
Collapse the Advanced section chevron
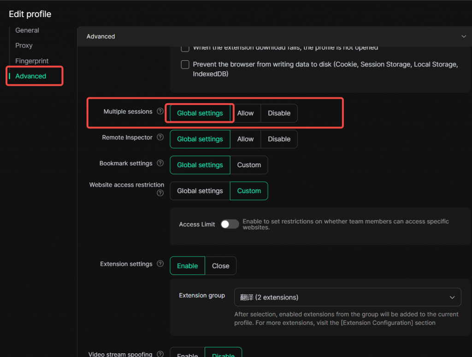pos(464,36)
